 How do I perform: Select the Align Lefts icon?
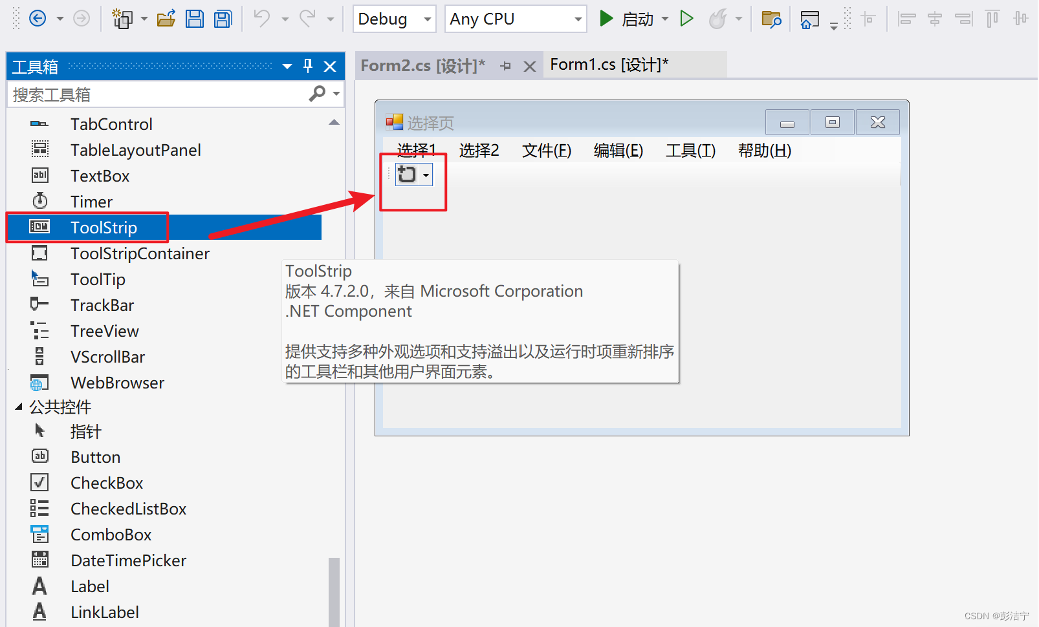(906, 18)
